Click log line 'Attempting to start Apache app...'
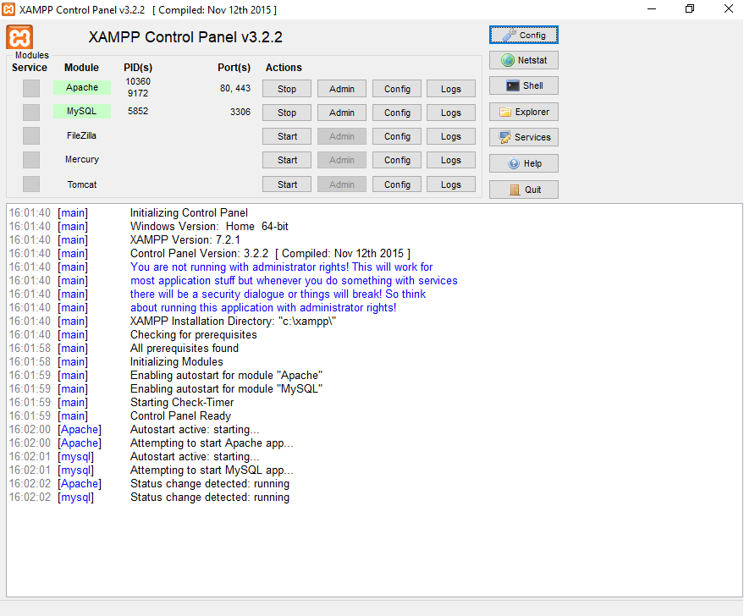 click(212, 443)
